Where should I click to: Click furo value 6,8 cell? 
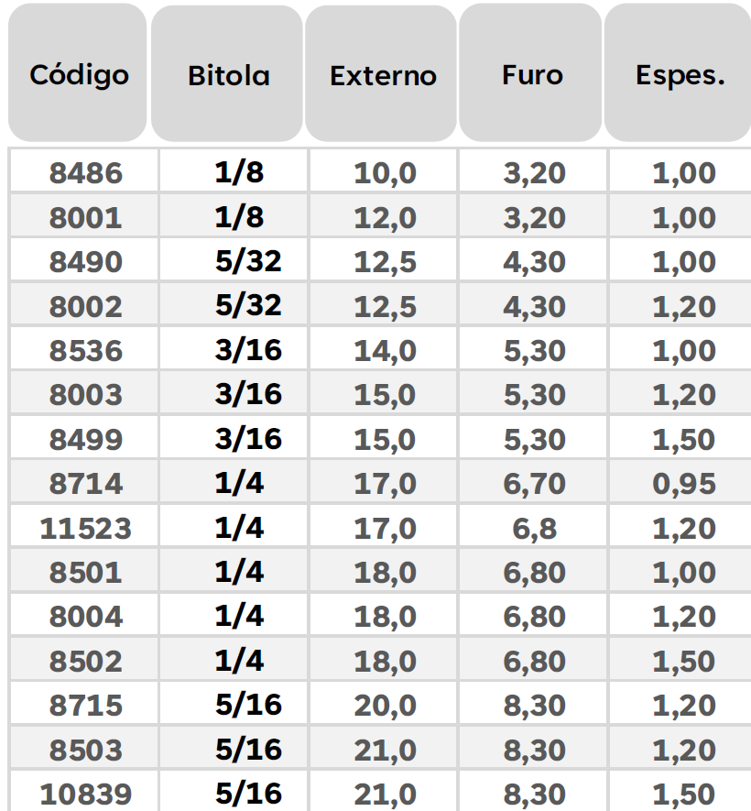tap(533, 528)
